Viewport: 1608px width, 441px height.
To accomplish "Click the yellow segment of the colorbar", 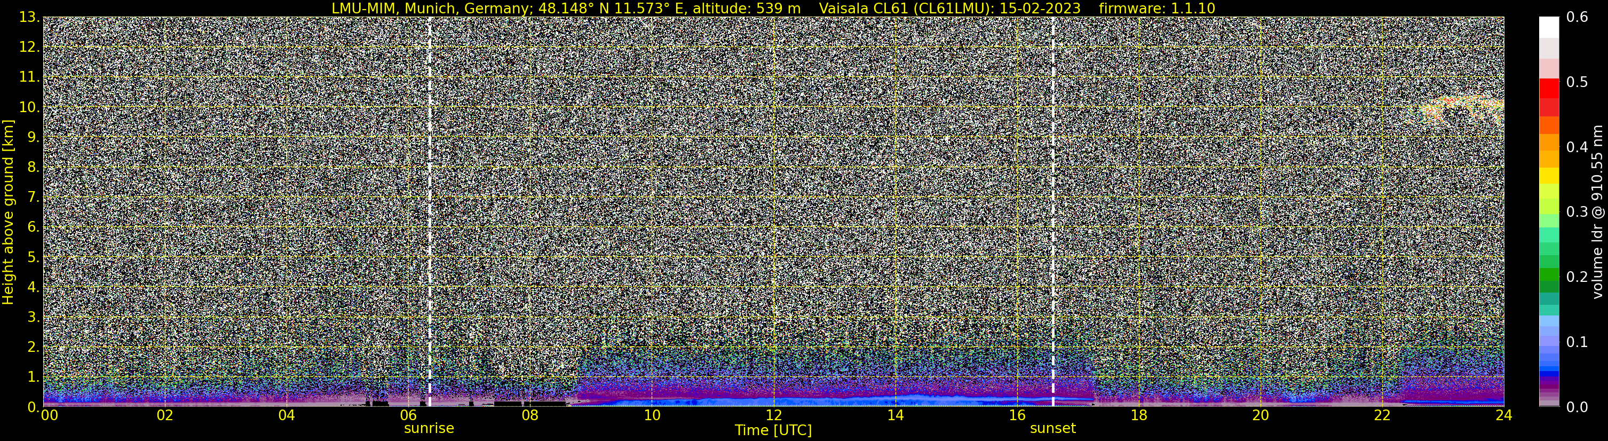I will click(1549, 175).
